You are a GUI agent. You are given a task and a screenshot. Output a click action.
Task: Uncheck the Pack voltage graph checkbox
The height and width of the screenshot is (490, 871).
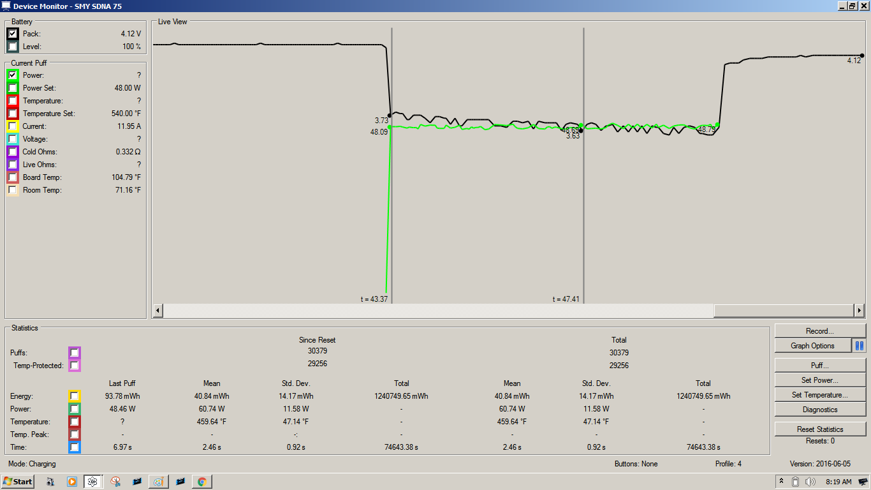tap(13, 34)
